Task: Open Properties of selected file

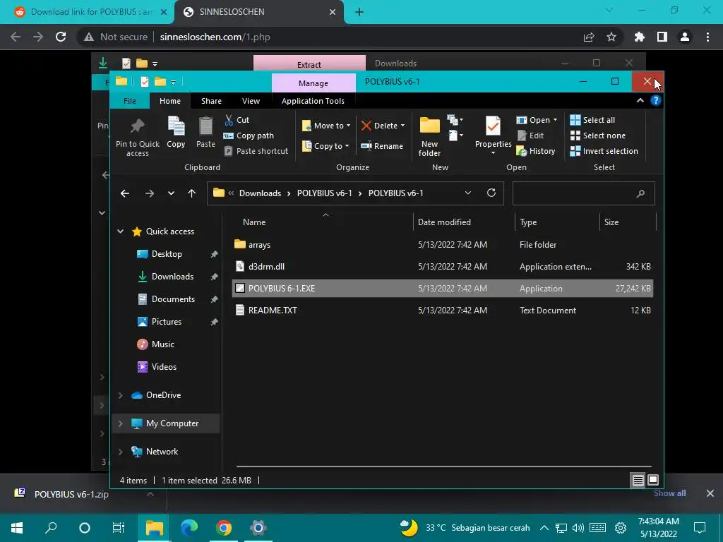Action: pyautogui.click(x=493, y=135)
